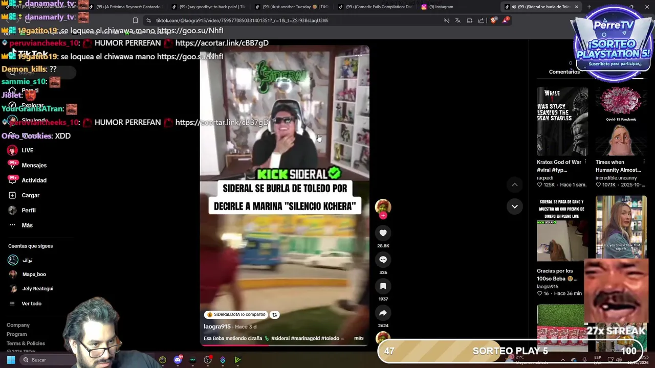Viewport: 655px width, 368px height.
Task: Bookmark the page from the address bar
Action: 135,20
